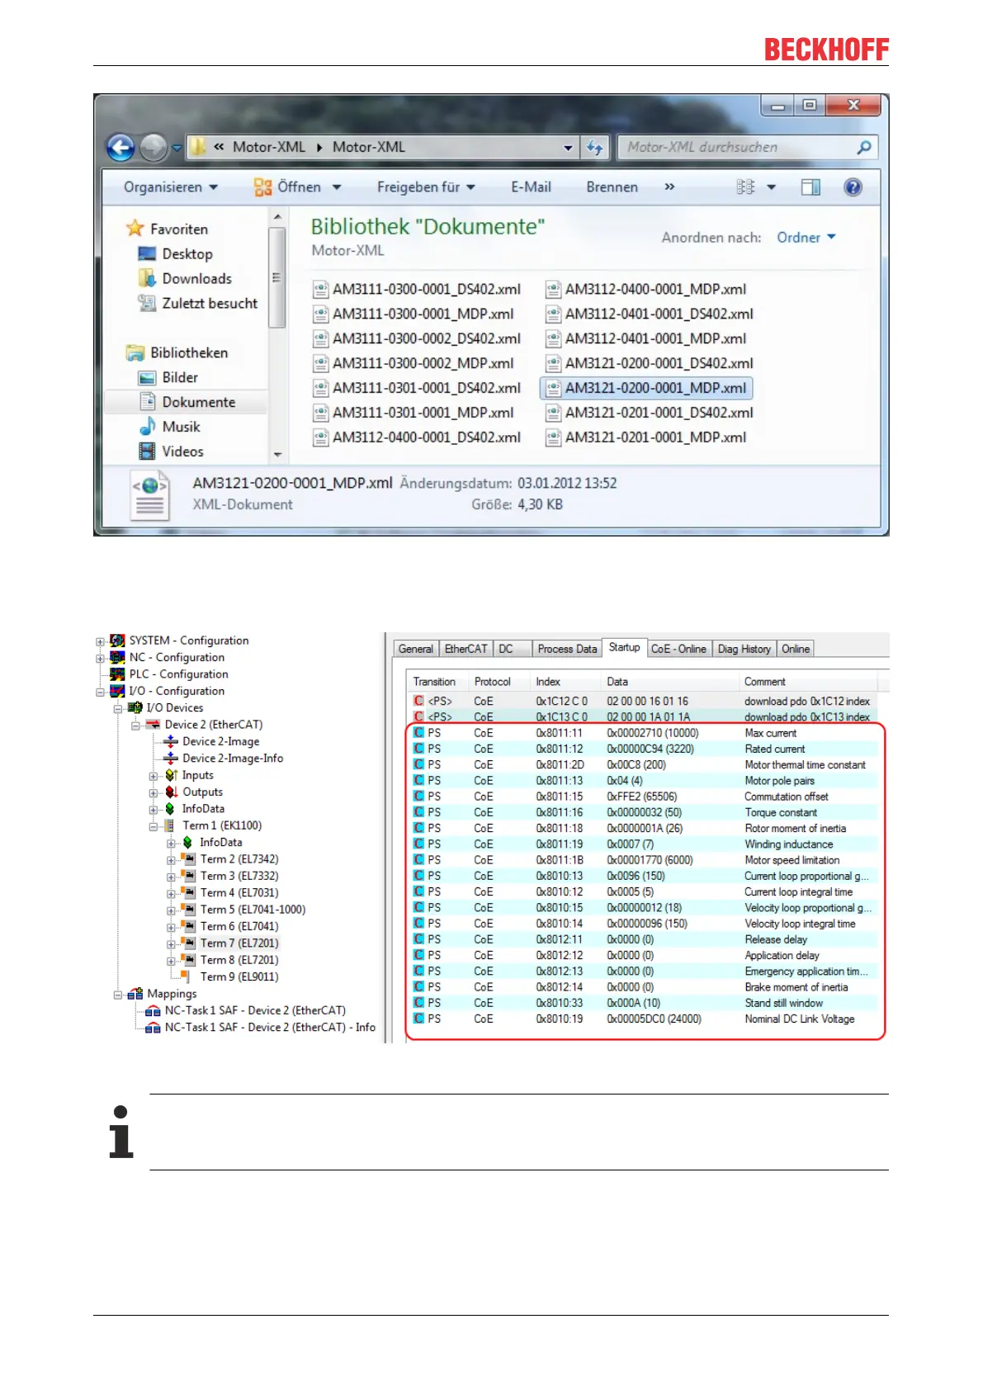Screen dimensions: 983x1390
Task: Open the Musik library icon
Action: 148,427
